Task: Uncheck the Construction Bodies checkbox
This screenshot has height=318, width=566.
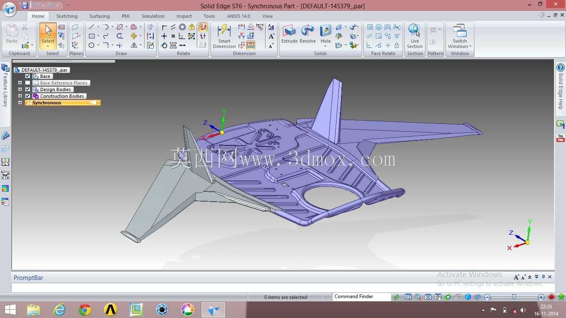Action: click(x=28, y=96)
